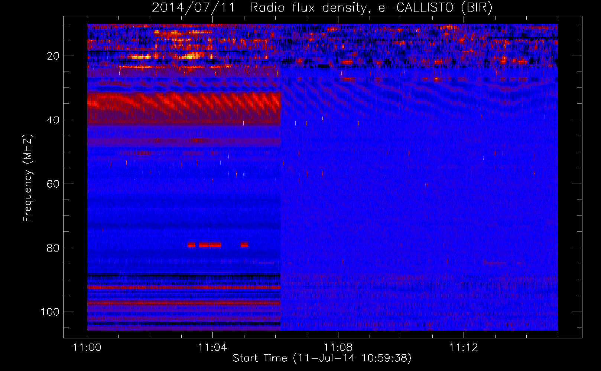
Task: Click the "20" frequency tick label
Action: (x=53, y=56)
